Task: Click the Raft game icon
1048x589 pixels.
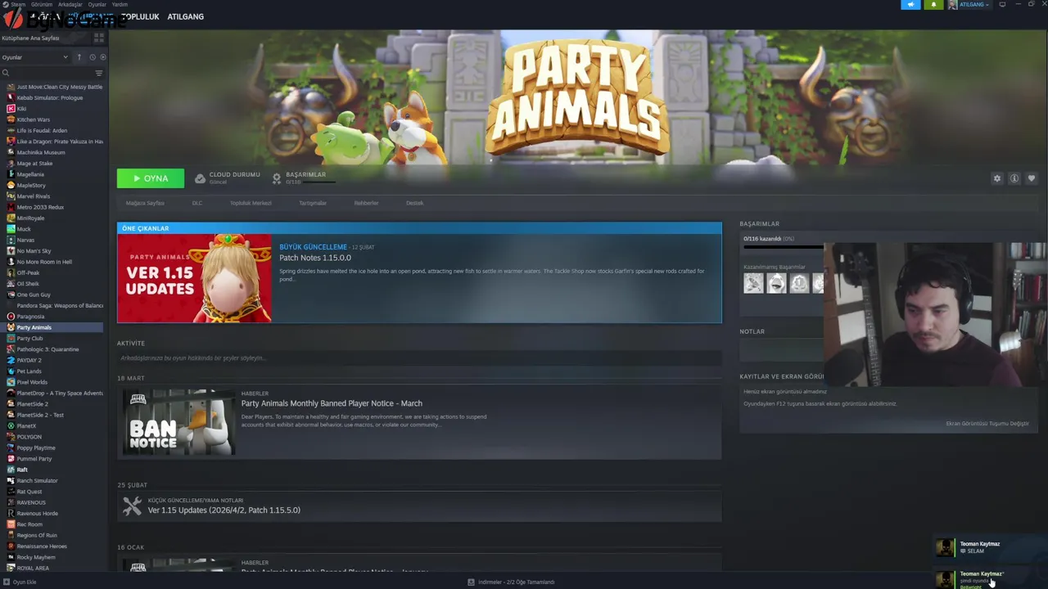Action: click(11, 470)
